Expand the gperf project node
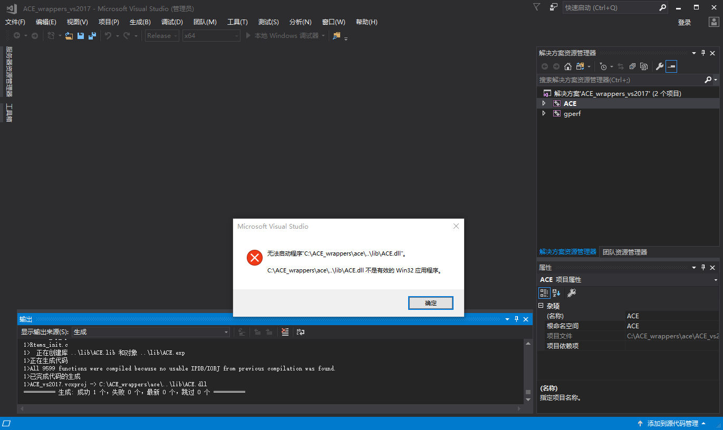Screen dimensions: 723x430 (x=544, y=113)
